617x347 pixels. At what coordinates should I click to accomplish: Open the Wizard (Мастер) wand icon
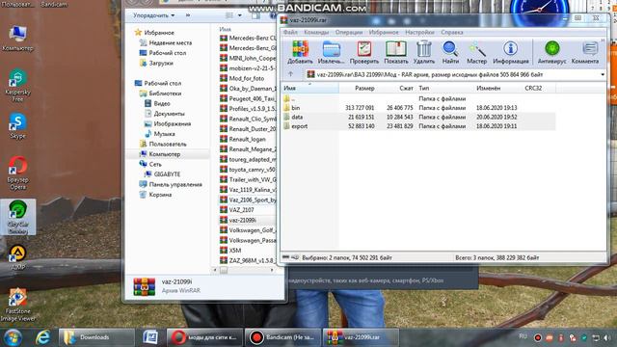point(476,52)
